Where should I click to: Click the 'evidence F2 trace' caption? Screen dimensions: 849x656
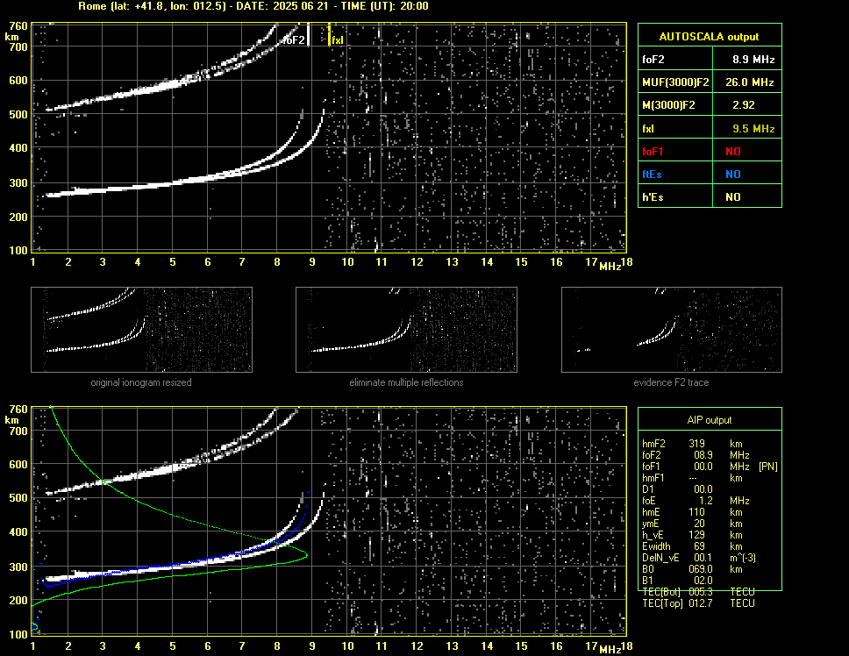click(672, 382)
